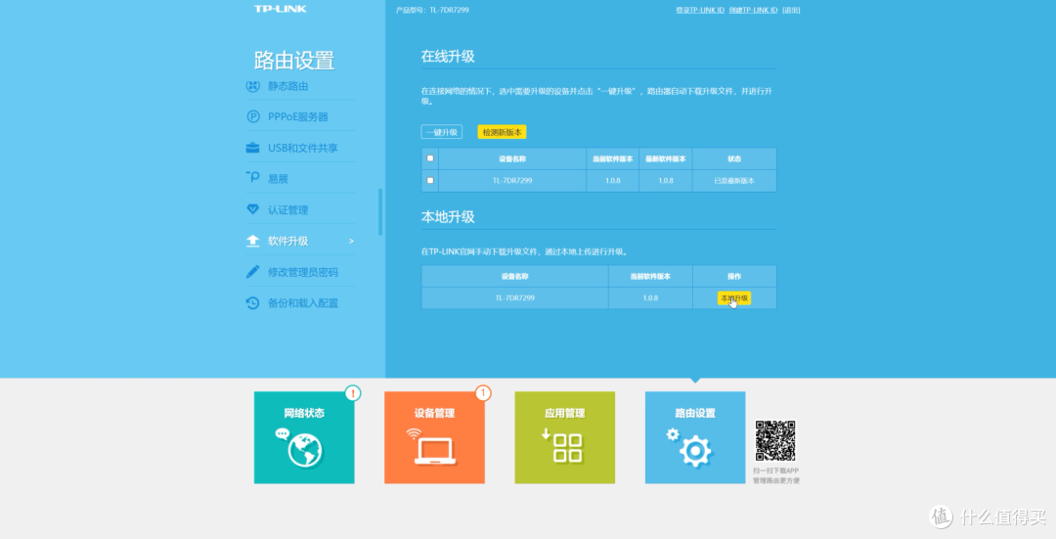The image size is (1056, 539).
Task: Open the 修改管理员密码 menu item
Action: click(x=303, y=272)
